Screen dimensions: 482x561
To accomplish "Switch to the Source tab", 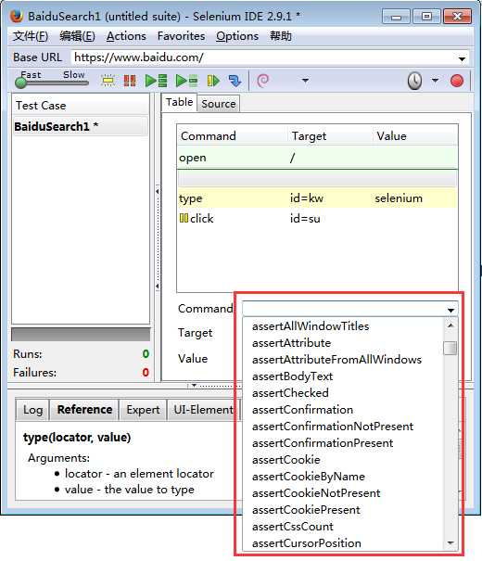I will click(219, 104).
